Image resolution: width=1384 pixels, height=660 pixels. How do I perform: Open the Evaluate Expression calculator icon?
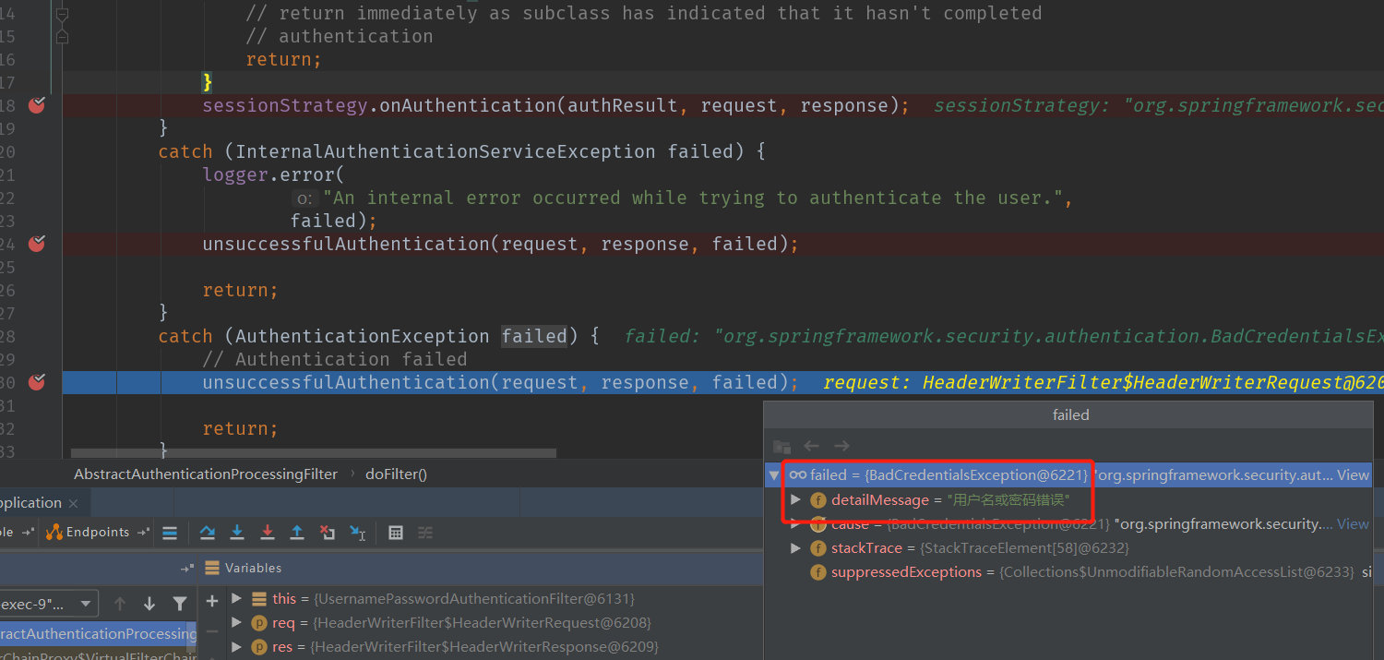coord(396,533)
